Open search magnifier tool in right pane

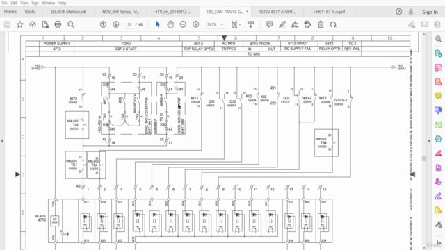(438, 39)
